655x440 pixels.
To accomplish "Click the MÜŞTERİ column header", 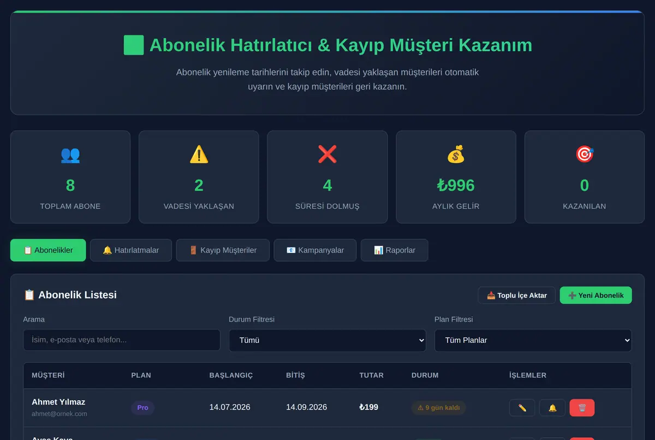I will tap(48, 376).
